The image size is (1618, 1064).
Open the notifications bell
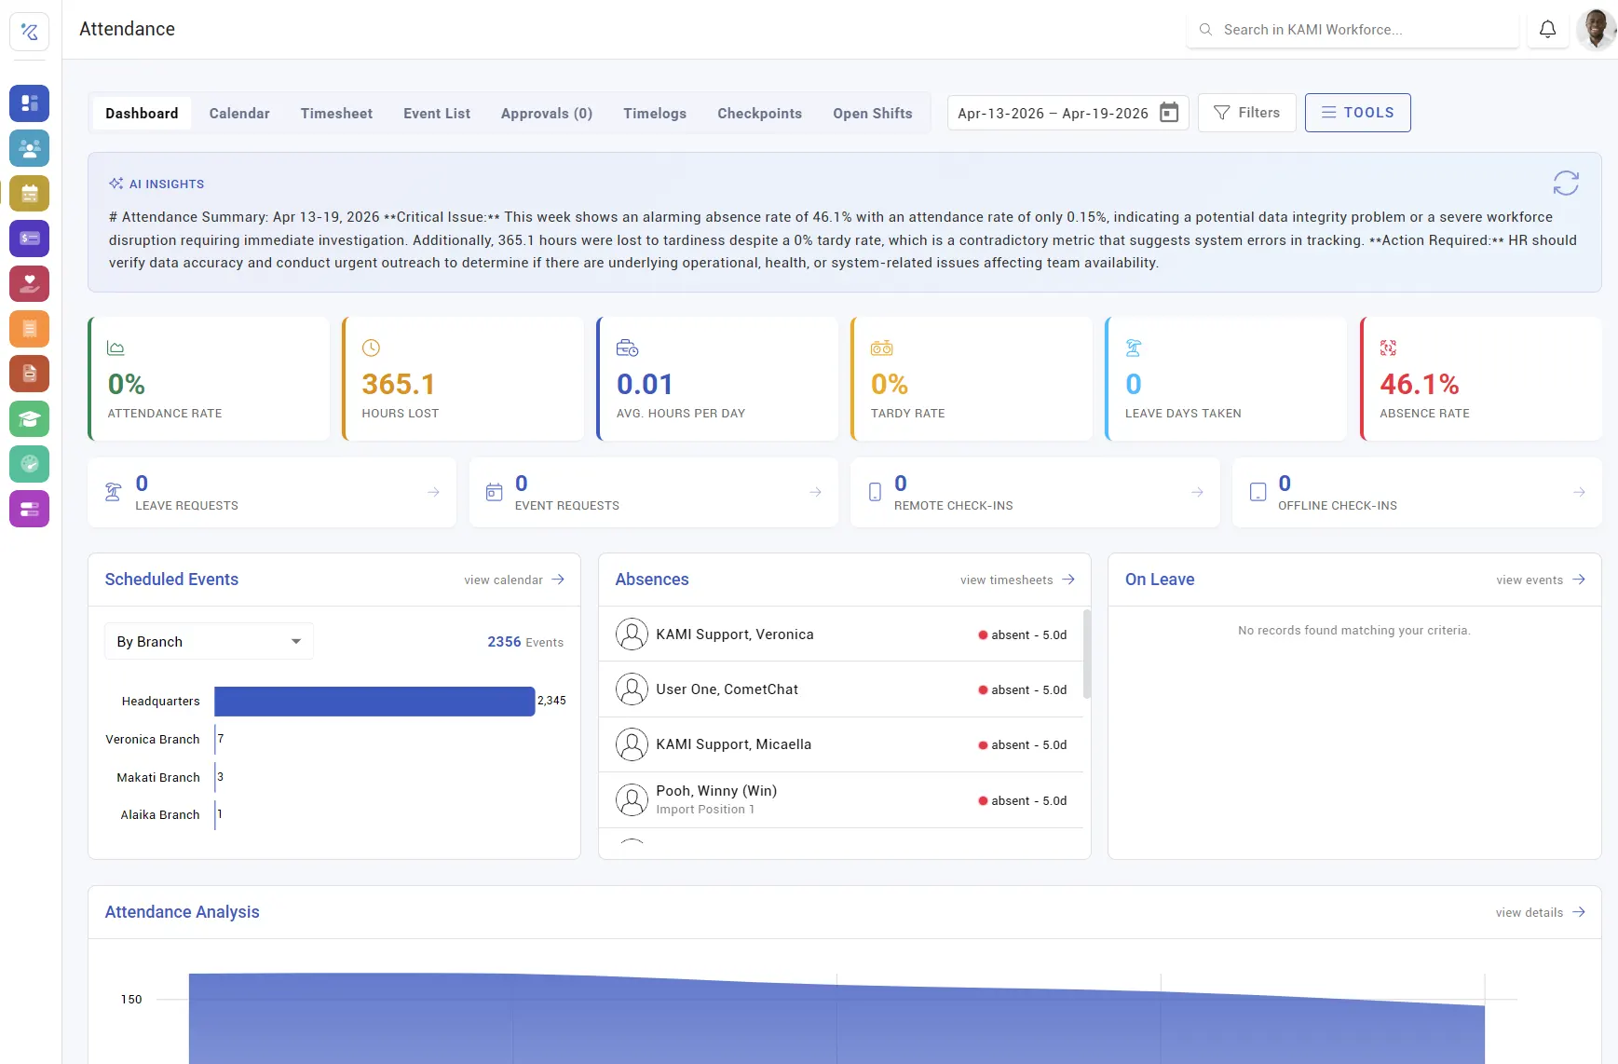[x=1547, y=30]
